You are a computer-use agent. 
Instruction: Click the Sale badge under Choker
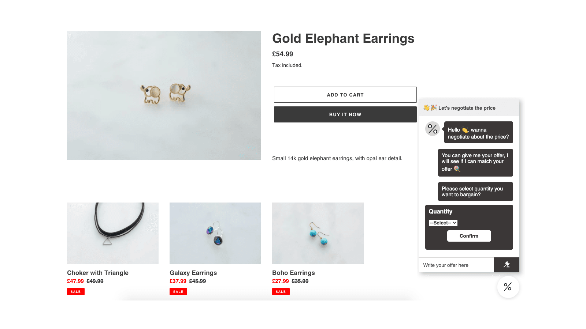[76, 291]
